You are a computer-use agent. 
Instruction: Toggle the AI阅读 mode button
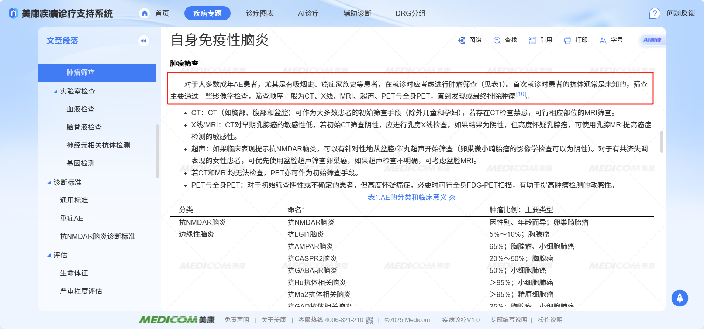pyautogui.click(x=652, y=40)
